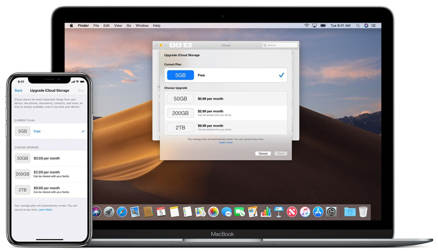Choose 200GB $2.99 plan on Mac dialog
The image size is (438, 251).
point(226,113)
